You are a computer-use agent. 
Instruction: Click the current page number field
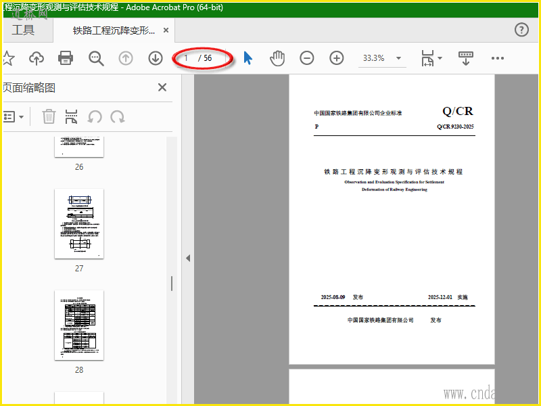[187, 58]
